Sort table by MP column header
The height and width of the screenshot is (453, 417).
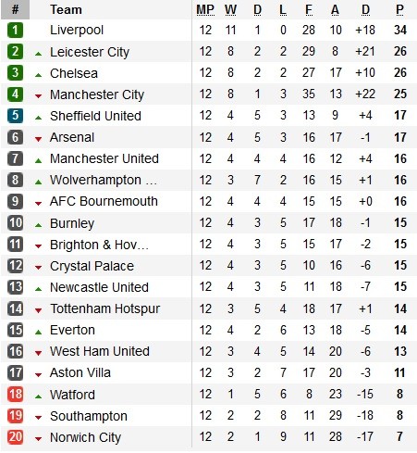205,10
